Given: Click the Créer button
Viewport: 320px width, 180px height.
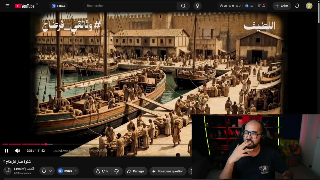Looking at the screenshot, I should coord(282,6).
